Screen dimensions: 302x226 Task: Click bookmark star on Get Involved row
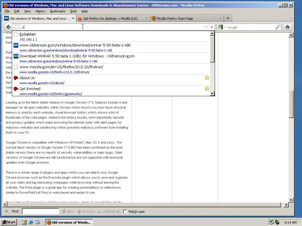tap(207, 88)
